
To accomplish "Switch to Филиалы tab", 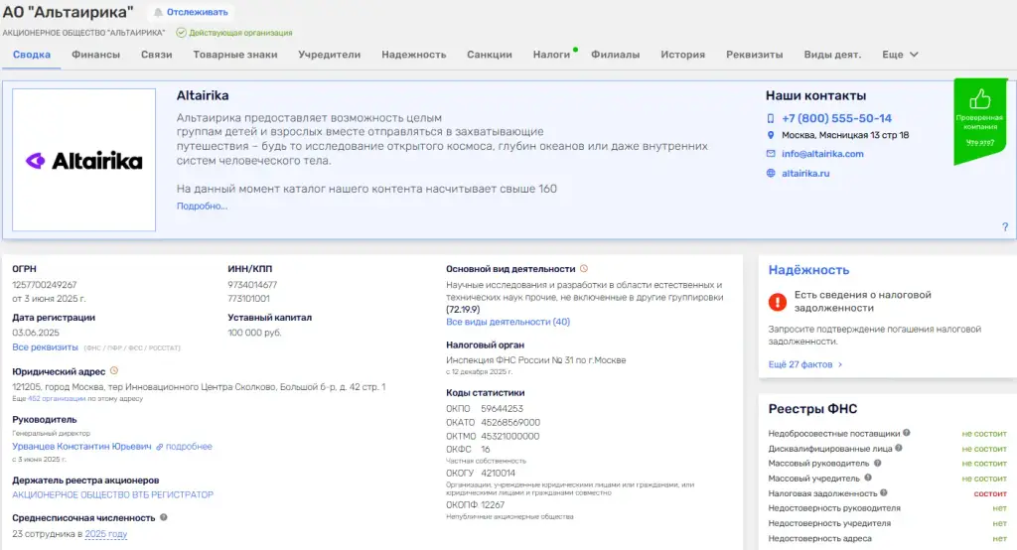I will click(616, 55).
